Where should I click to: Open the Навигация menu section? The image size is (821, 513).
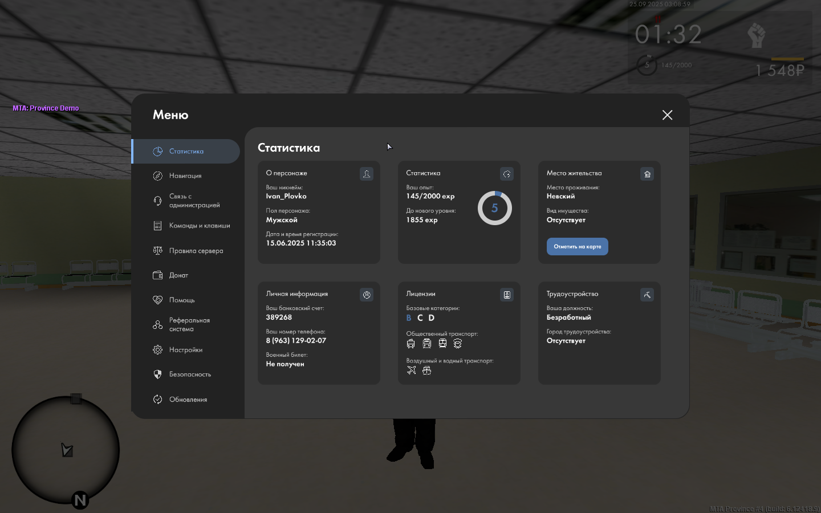coord(186,176)
